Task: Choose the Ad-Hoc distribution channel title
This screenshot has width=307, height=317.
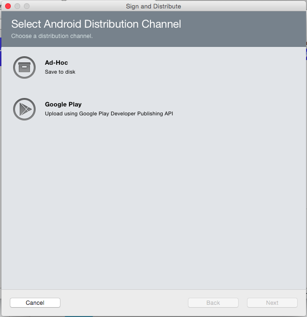Action: [x=56, y=63]
